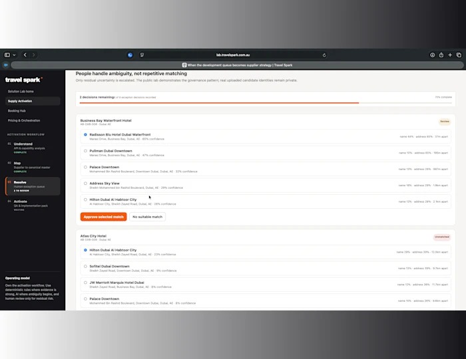This screenshot has height=359, width=466.
Task: Open the downloads icon in the Safari toolbar
Action: [433, 55]
